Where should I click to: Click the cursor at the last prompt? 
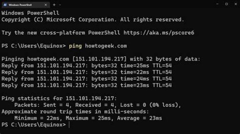coord(69,125)
